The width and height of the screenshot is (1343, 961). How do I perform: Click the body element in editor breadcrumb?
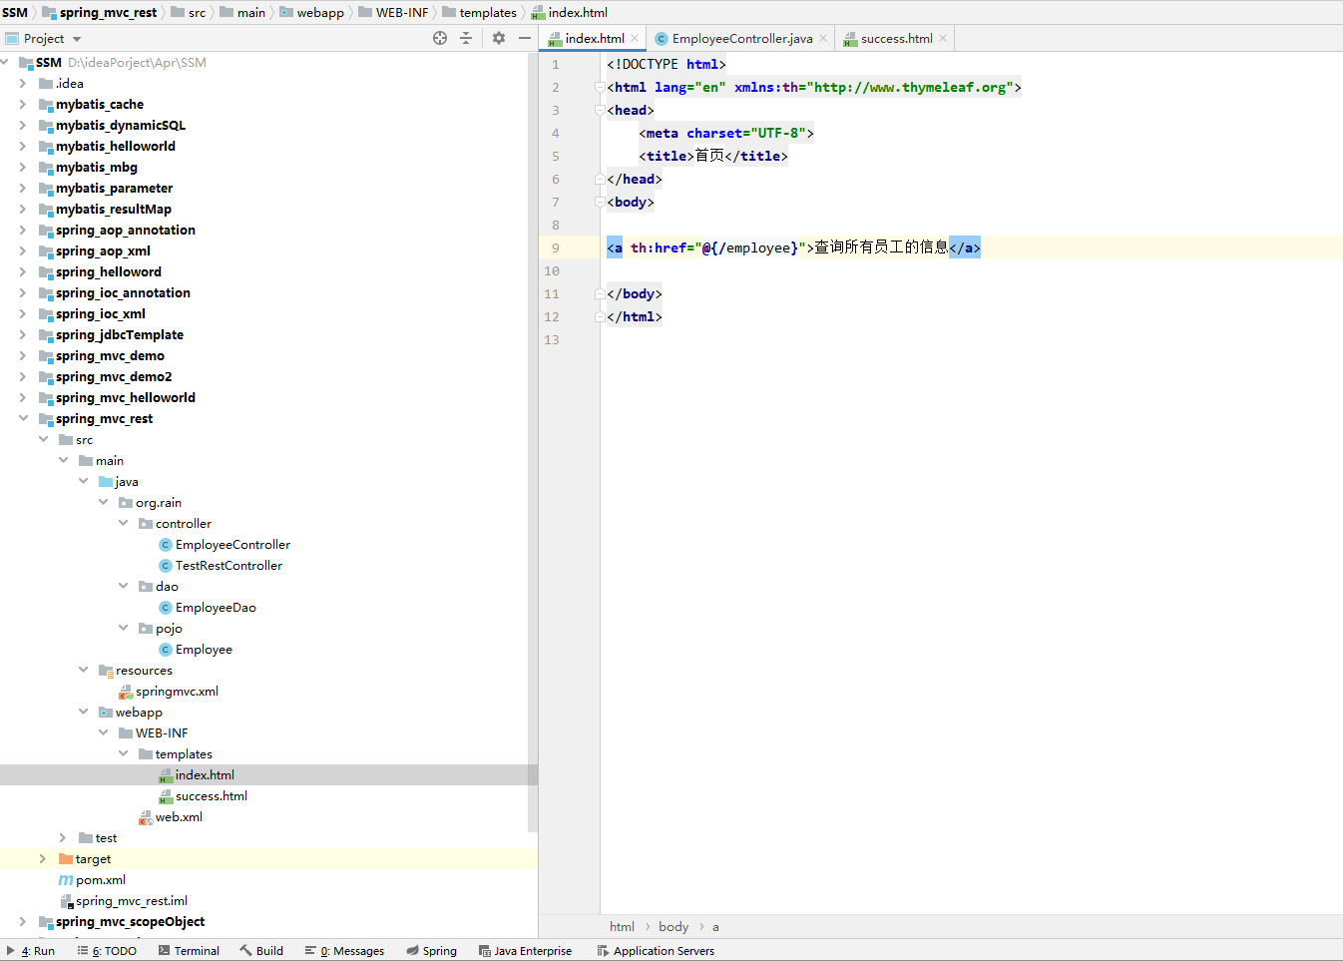(673, 926)
